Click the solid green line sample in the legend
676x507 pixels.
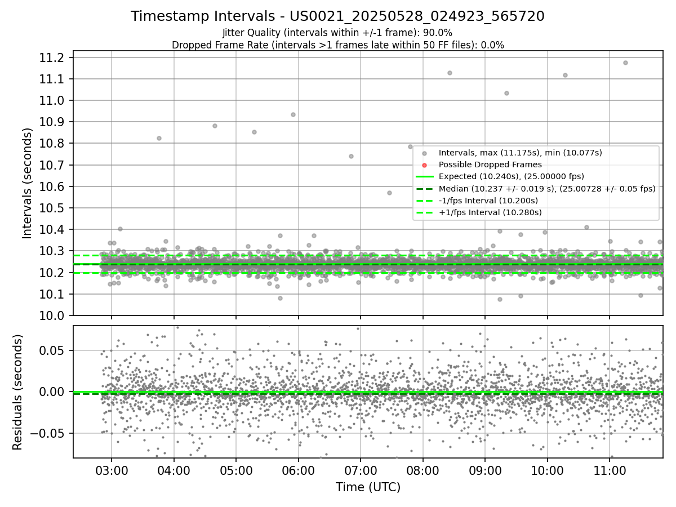click(x=425, y=177)
